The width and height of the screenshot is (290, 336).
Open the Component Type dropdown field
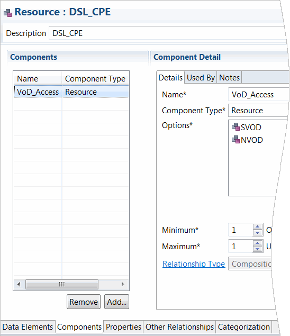click(258, 111)
